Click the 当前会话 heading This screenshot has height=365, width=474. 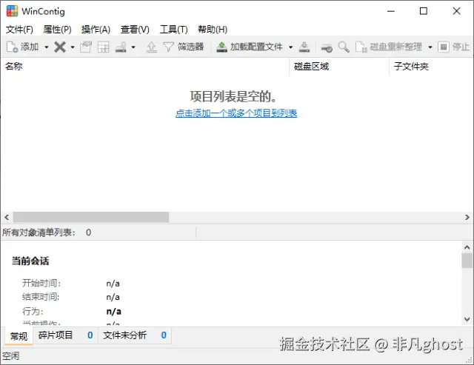pos(30,261)
